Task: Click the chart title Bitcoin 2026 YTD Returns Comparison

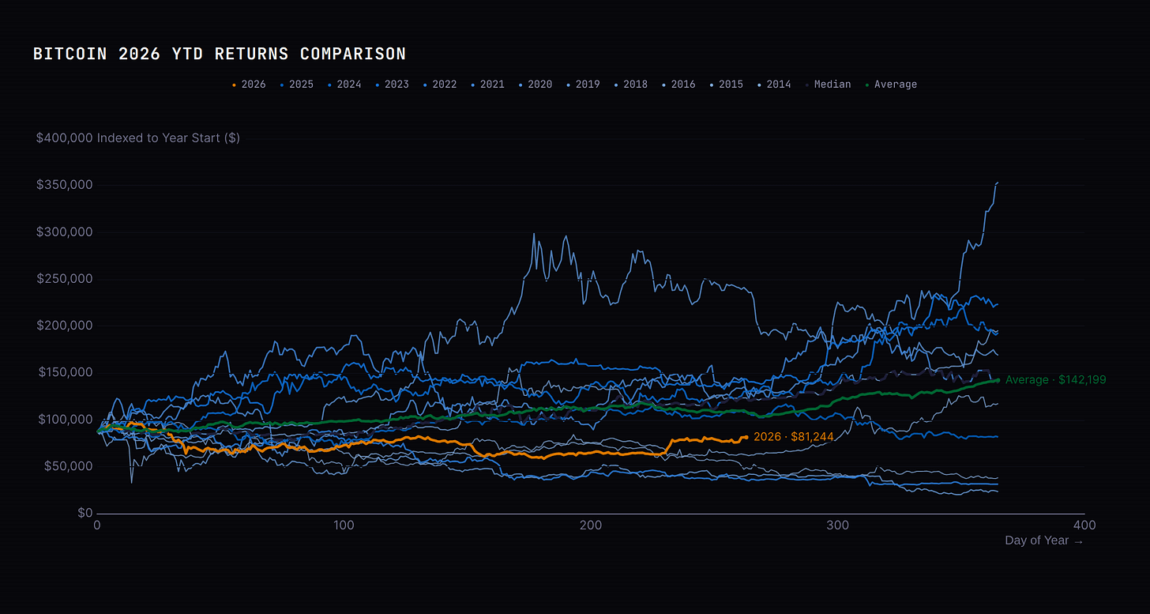Action: tap(220, 55)
